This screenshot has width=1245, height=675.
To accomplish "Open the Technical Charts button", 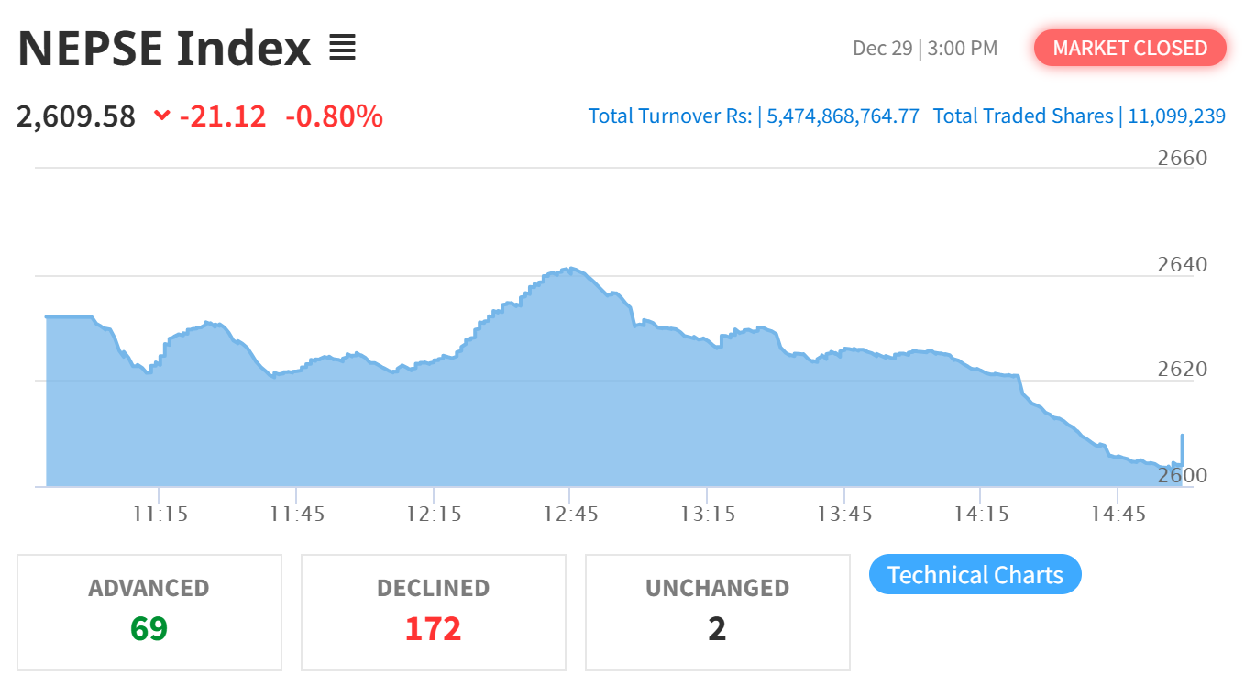I will [975, 575].
